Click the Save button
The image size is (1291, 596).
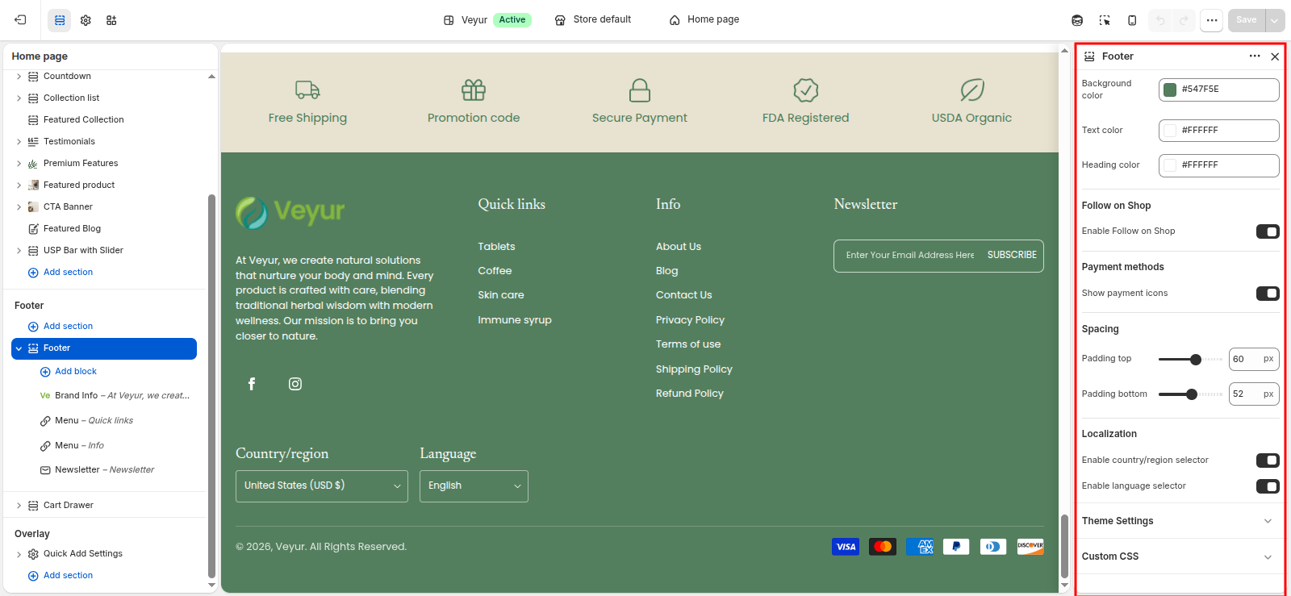(1247, 20)
